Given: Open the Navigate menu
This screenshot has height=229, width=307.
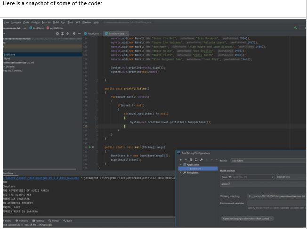Looking at the screenshot, I should coord(16,22).
